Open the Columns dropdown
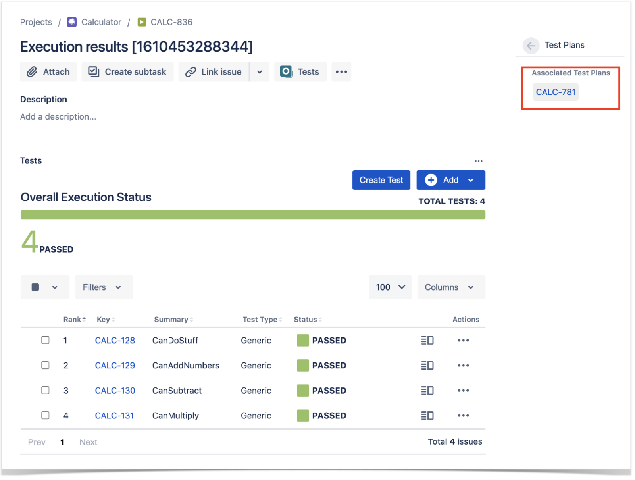Image resolution: width=635 pixels, height=480 pixels. coord(451,287)
